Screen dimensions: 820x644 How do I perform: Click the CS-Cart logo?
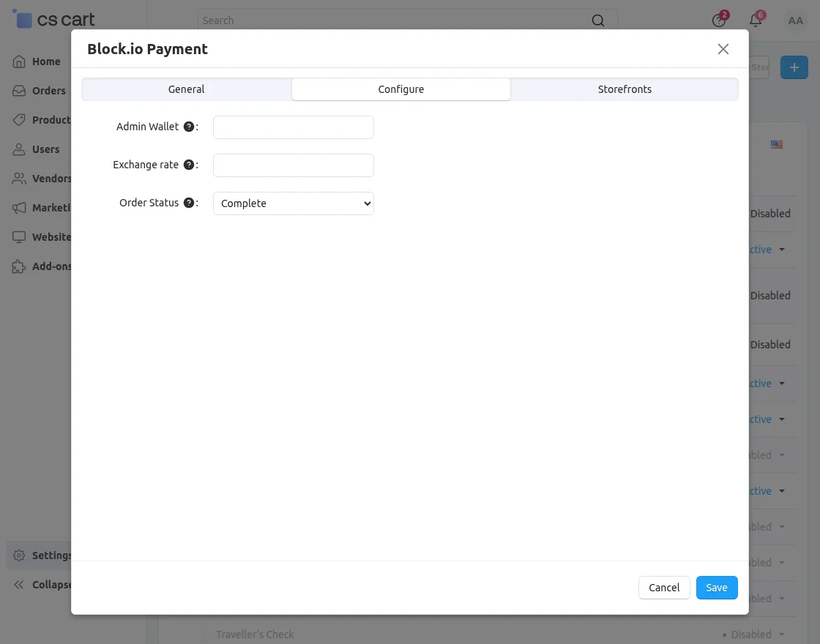point(54,19)
